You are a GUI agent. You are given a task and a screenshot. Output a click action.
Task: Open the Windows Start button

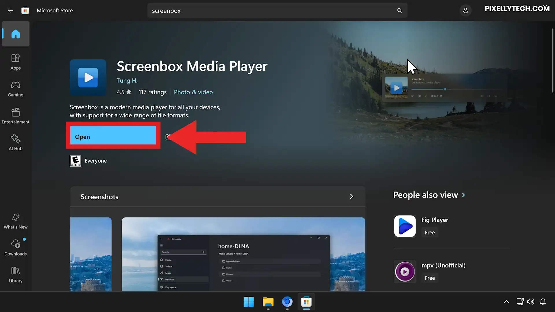click(x=249, y=302)
